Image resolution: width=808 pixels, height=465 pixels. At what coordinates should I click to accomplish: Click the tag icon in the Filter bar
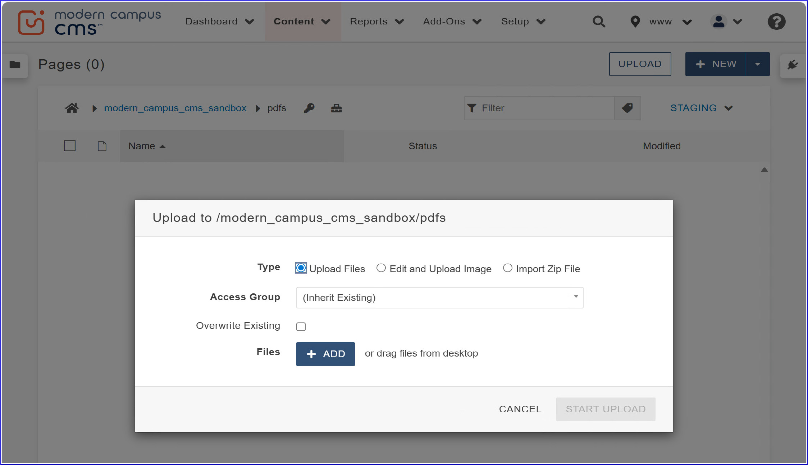627,108
